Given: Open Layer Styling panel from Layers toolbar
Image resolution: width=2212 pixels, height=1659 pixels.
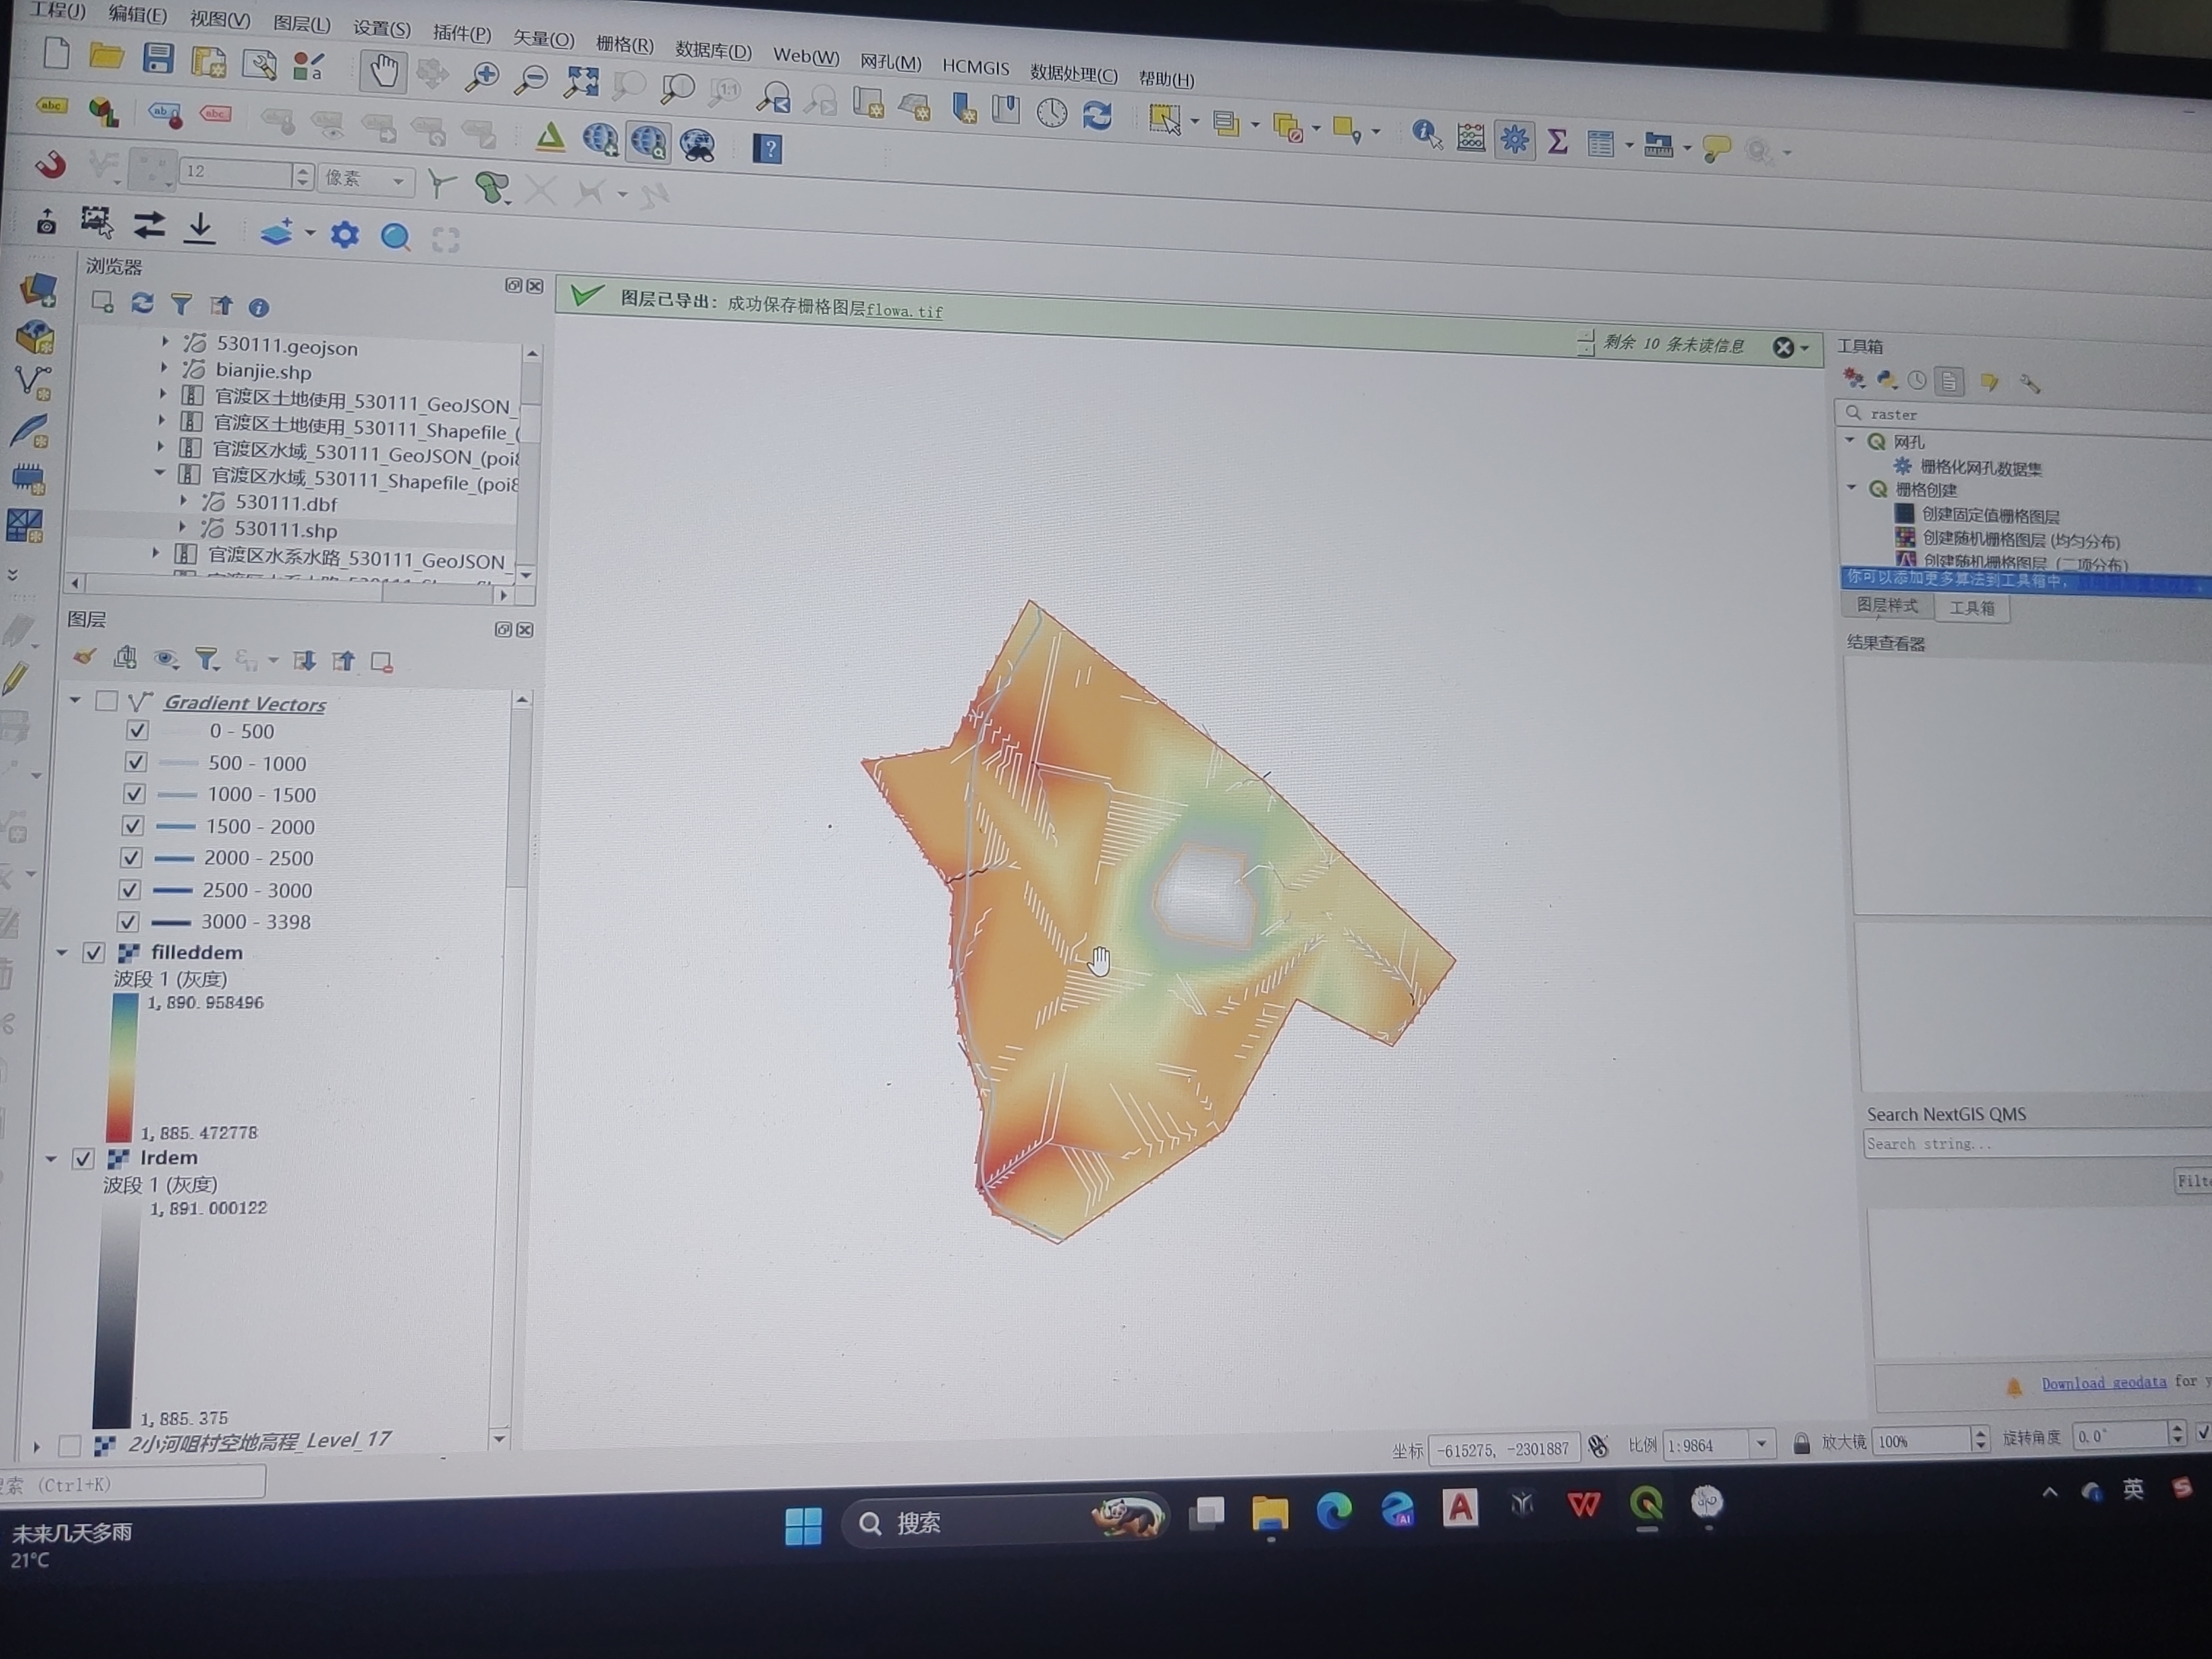Looking at the screenshot, I should coord(84,657).
